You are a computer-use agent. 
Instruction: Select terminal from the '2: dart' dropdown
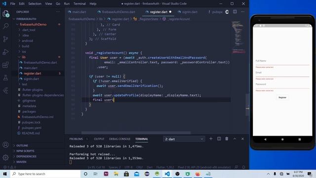[x=184, y=139]
